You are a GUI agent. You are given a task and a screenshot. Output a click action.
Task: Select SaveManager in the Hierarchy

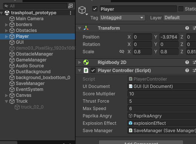38,84
